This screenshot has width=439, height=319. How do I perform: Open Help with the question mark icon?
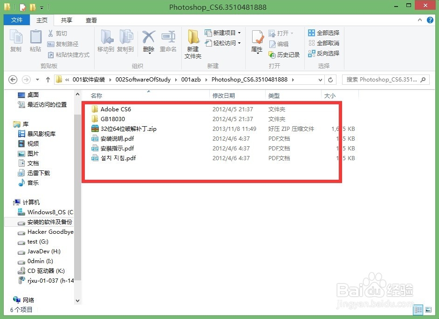(430, 20)
